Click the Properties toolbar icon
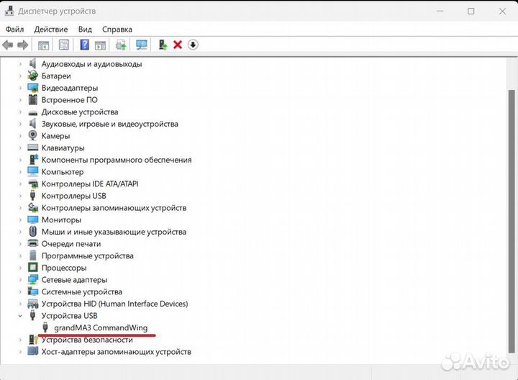518x380 pixels. click(64, 45)
